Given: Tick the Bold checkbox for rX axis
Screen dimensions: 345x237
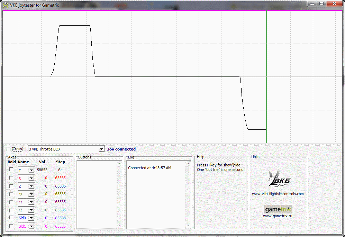Looking at the screenshot, I should (11, 194).
